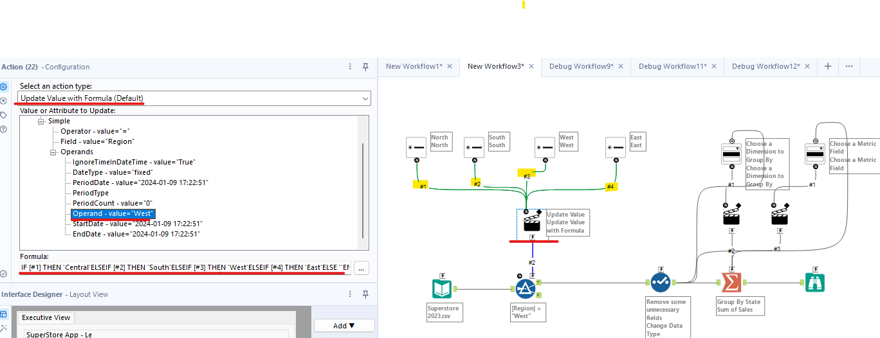Open the navigation icon below the gear
The height and width of the screenshot is (338, 880).
[x=4, y=101]
